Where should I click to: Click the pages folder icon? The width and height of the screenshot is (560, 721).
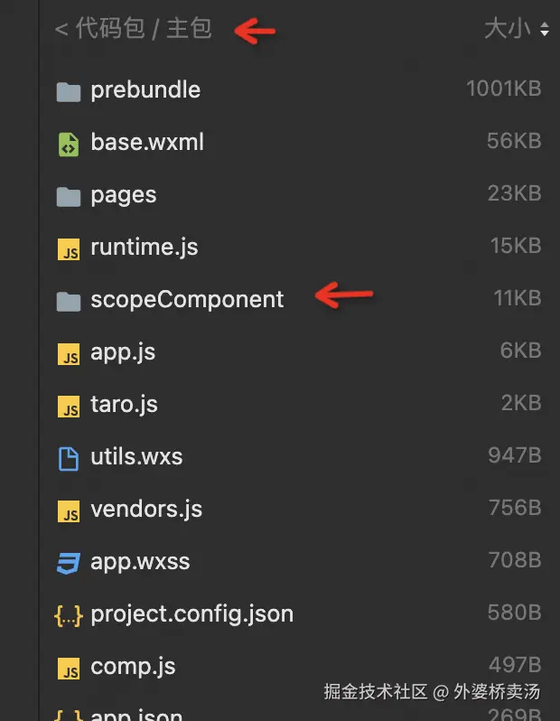(69, 196)
